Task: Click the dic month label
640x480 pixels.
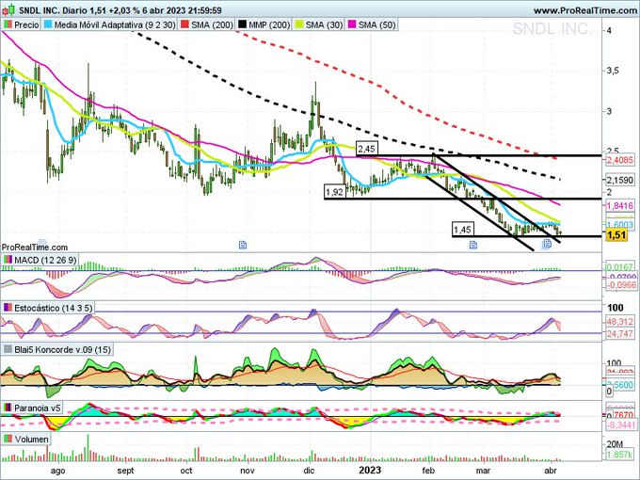Action: [x=309, y=471]
